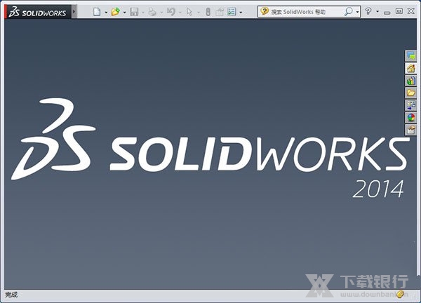Open the Options checklist icon

click(x=232, y=12)
